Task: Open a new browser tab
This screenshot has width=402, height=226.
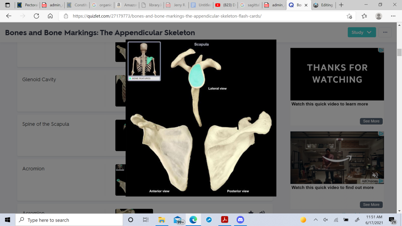Action: [x=341, y=5]
